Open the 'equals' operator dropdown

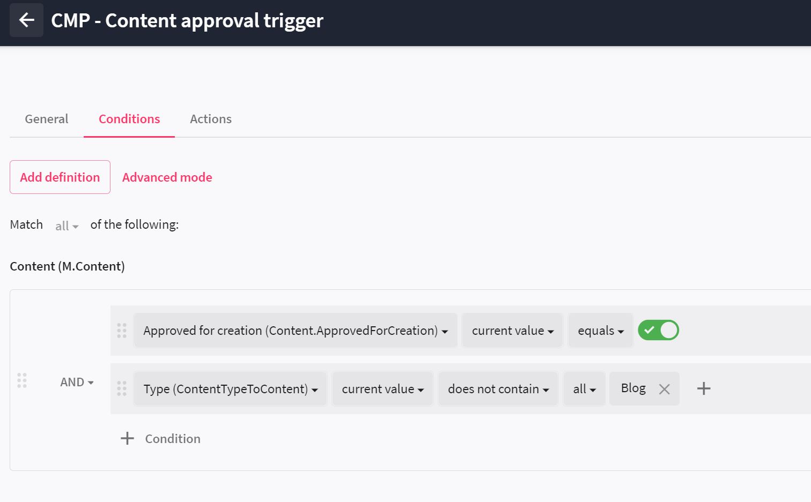coord(600,331)
